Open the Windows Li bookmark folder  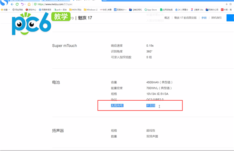[x=90, y=9]
